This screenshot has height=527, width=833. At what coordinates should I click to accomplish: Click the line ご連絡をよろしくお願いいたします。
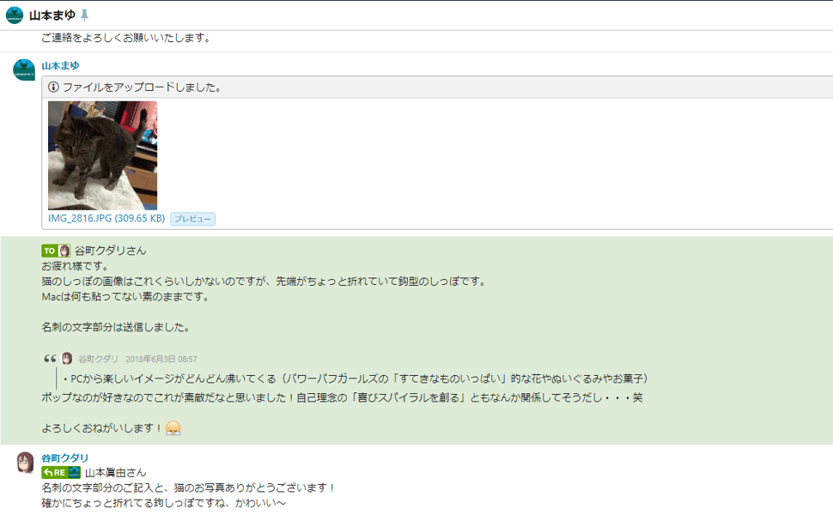tap(127, 38)
